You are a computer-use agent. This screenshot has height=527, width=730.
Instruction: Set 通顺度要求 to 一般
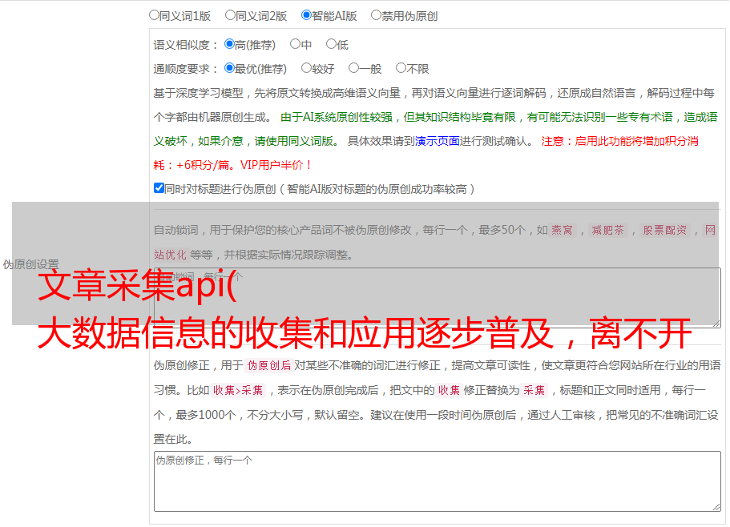pyautogui.click(x=354, y=68)
